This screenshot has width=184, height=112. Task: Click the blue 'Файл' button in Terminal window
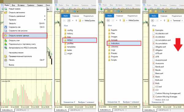[154, 16]
